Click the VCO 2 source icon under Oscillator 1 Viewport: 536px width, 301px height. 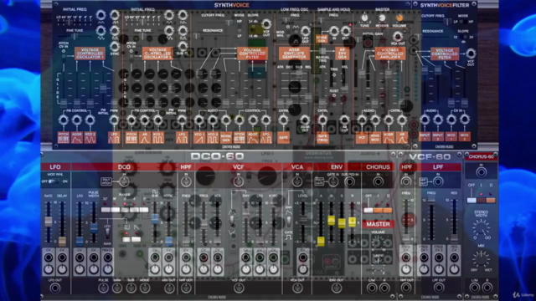coord(90,138)
